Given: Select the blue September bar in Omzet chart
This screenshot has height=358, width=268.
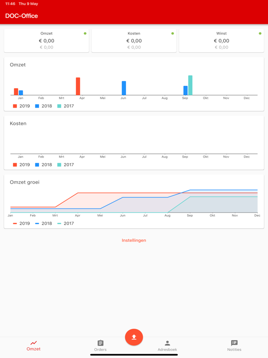Looking at the screenshot, I should tap(186, 90).
